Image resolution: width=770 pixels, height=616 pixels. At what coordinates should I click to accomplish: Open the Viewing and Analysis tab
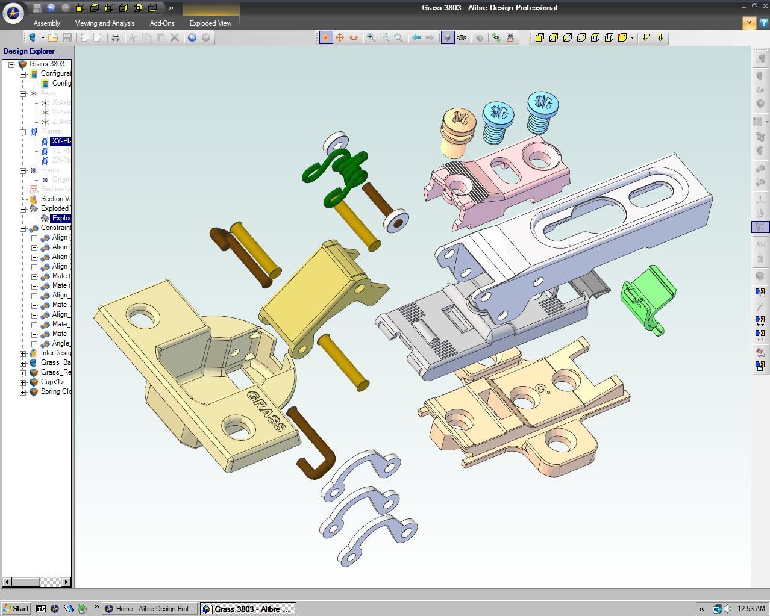coord(105,23)
